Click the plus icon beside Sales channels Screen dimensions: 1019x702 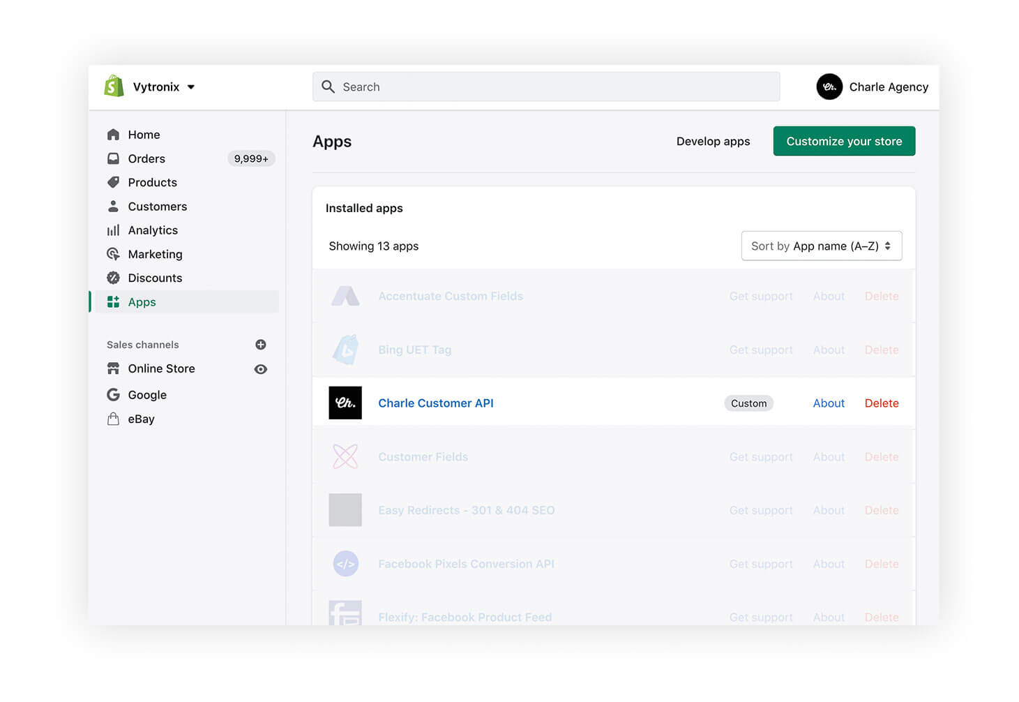pyautogui.click(x=261, y=344)
